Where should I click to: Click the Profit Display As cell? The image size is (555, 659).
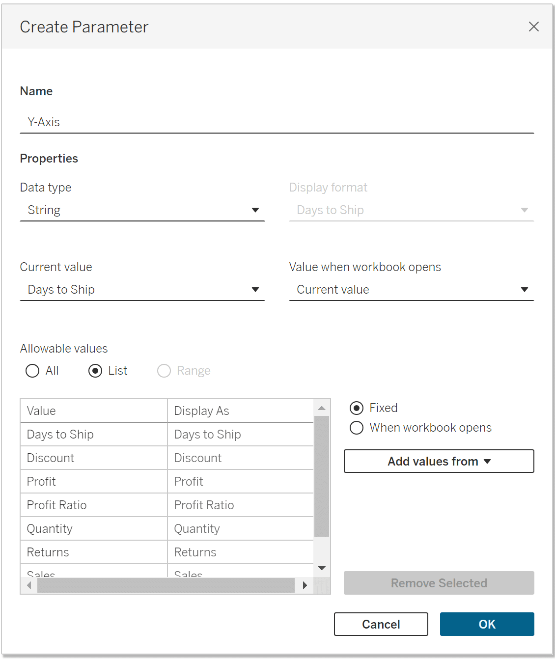tap(241, 482)
